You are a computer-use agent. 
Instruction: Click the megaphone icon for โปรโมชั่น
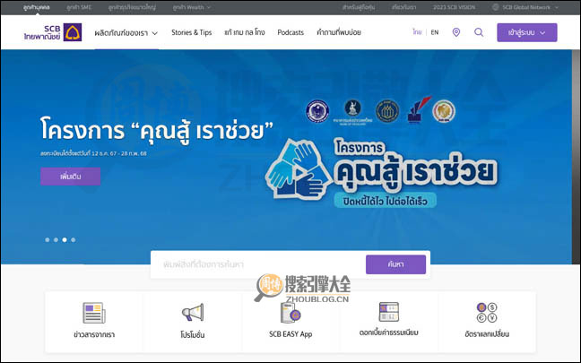(193, 313)
